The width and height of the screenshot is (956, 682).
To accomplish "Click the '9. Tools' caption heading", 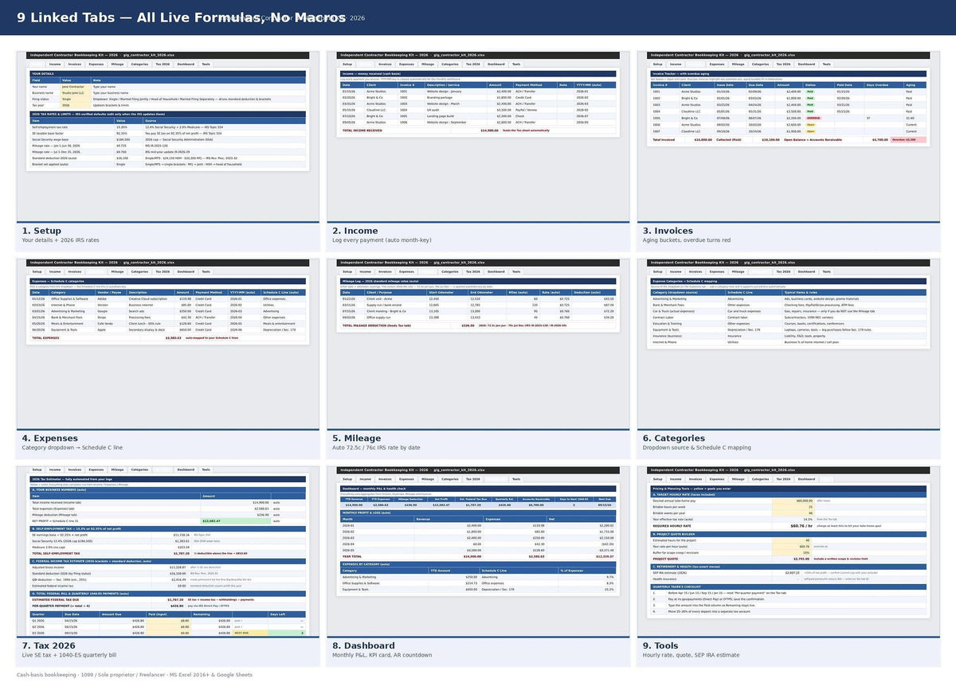I will tap(660, 645).
